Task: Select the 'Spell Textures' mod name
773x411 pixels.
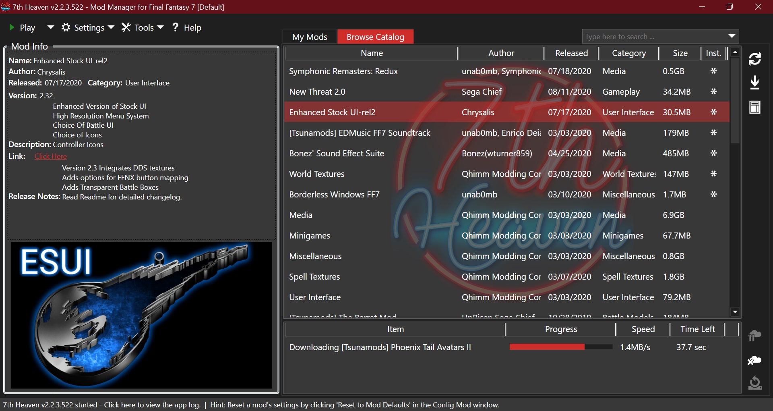Action: click(314, 277)
